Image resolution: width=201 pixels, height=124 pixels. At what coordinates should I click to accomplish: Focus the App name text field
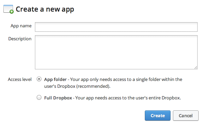point(116,27)
